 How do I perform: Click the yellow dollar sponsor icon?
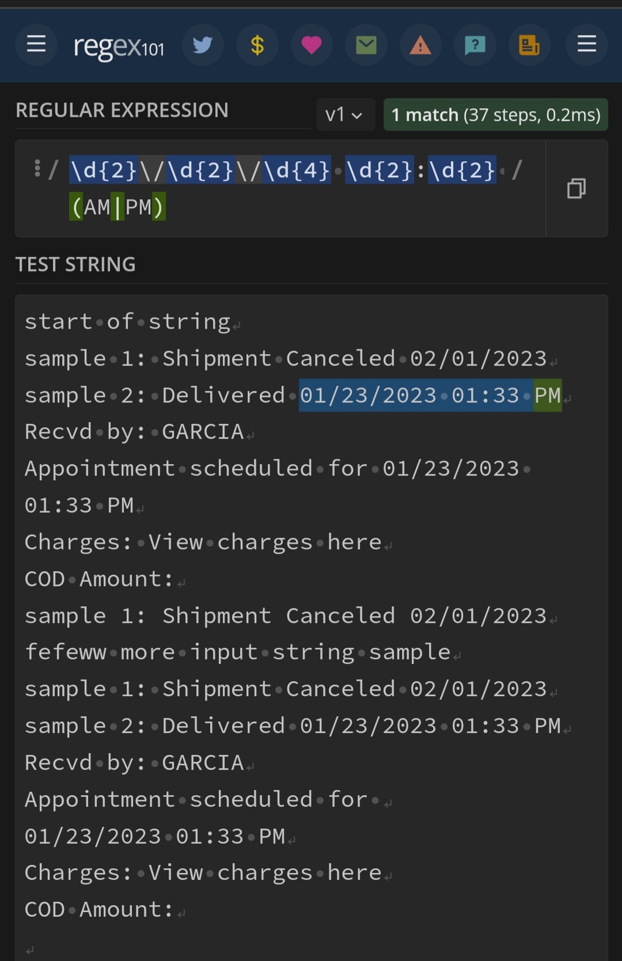coord(257,45)
